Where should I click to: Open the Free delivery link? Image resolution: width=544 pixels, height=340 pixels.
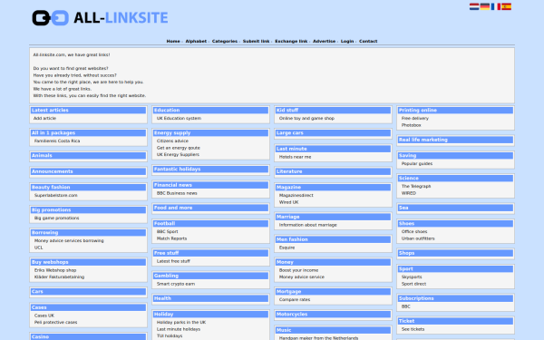[x=415, y=118]
